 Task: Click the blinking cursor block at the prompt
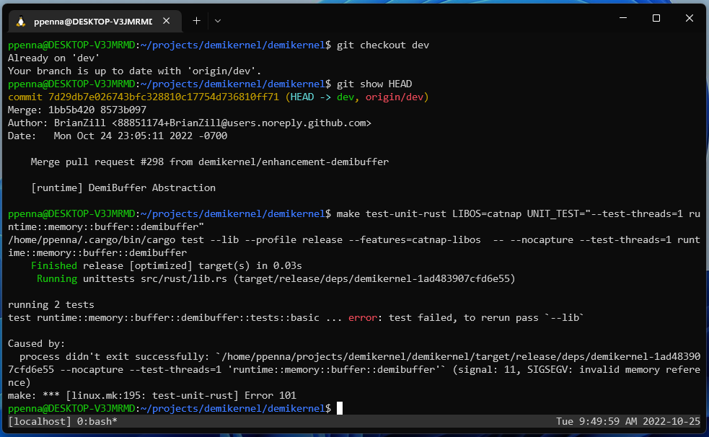(x=339, y=407)
